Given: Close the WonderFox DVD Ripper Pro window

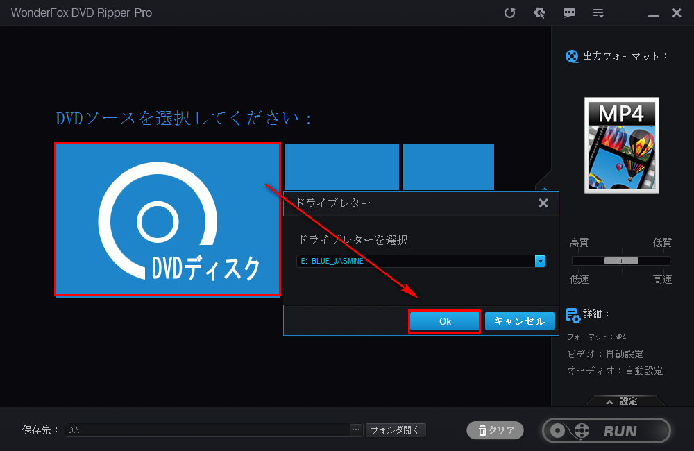Looking at the screenshot, I should click(677, 12).
